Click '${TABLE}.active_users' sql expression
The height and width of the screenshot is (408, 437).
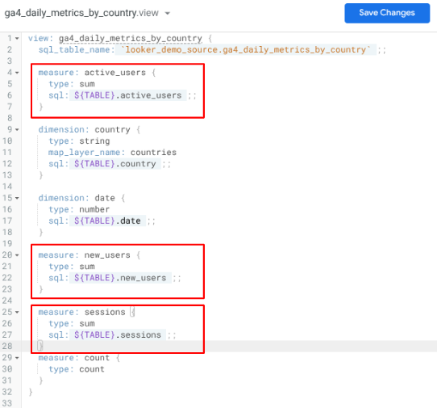[x=128, y=95]
